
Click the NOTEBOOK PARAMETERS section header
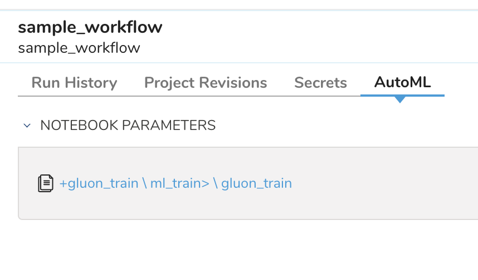click(x=128, y=126)
